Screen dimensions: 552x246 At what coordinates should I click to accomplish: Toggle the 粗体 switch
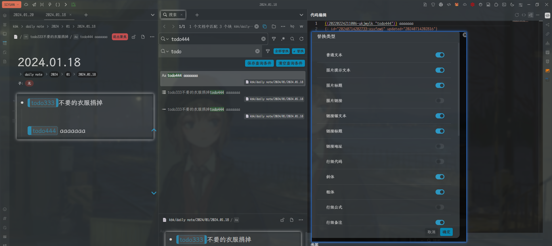(x=440, y=192)
